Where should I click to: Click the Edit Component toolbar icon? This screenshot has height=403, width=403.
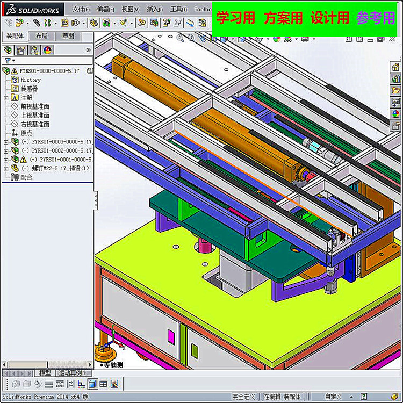[8, 23]
